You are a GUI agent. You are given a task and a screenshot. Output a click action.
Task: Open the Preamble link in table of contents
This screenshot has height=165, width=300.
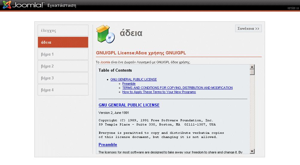129,84
